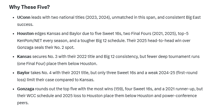Click the bold 'Houston' team name
213x109 pixels.
25,33
